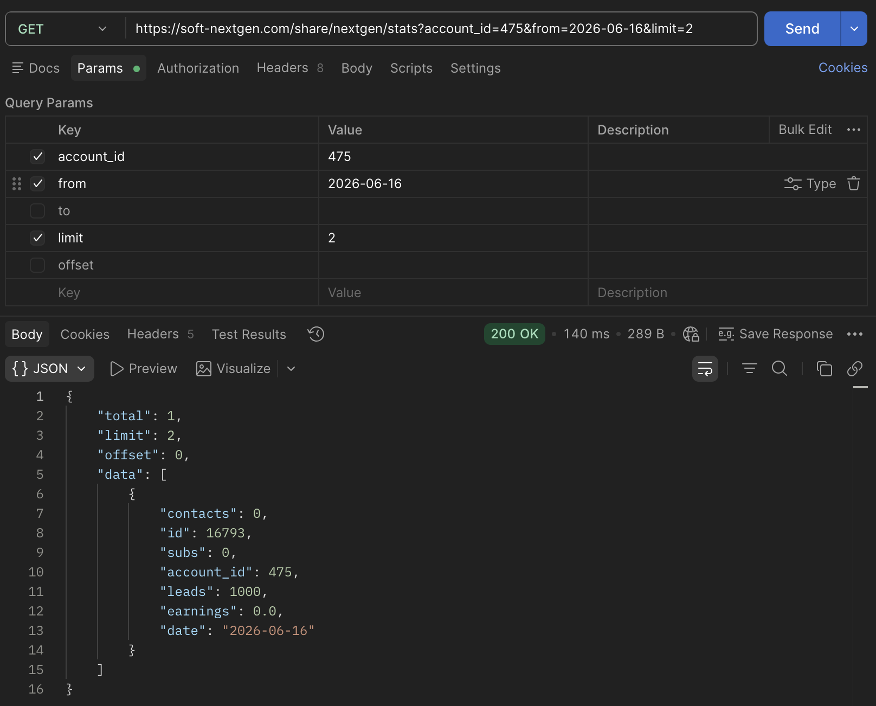Screen dimensions: 876x706
Task: Click the Send button
Action: pos(802,29)
